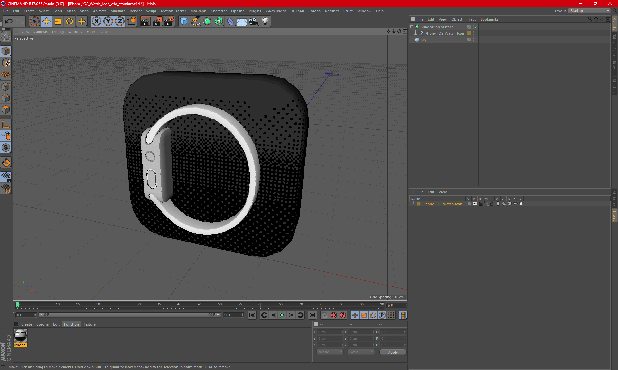Screen dimensions: 618x370
Task: Open viewport Cameras menu
Action: pos(41,32)
